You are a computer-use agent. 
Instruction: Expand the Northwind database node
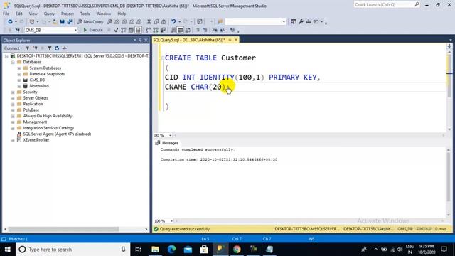[x=19, y=86]
